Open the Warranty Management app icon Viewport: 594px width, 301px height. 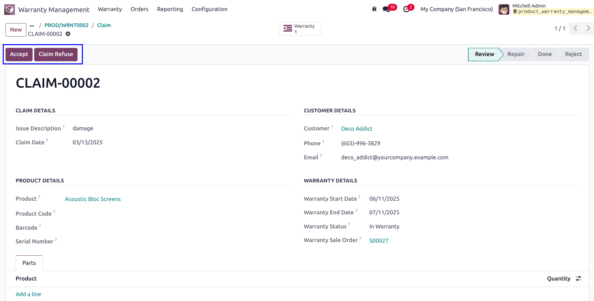(x=9, y=9)
